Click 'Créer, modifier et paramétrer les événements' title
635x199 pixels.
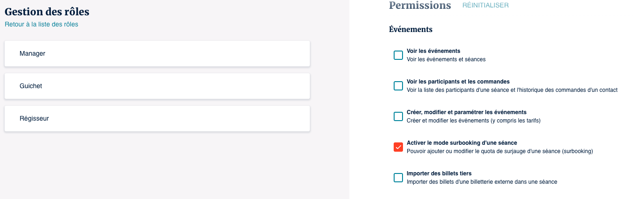[x=466, y=112]
